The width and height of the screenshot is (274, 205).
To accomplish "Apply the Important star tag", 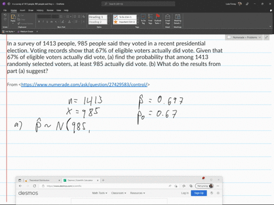I will 125,22.
